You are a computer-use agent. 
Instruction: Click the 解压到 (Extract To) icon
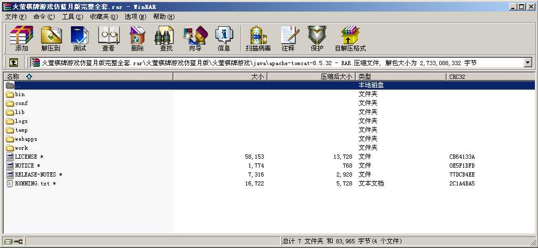tap(51, 38)
